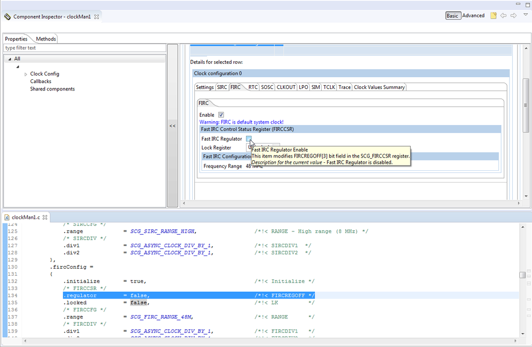Screen dimensions: 532x347
Task: Close the Component Inspector clockMan1 tab
Action: tap(97, 16)
